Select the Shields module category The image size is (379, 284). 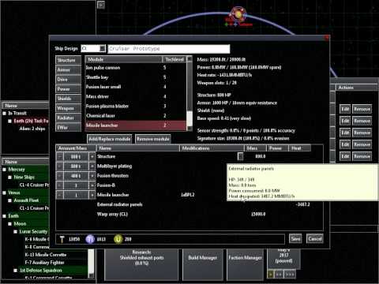click(x=68, y=99)
